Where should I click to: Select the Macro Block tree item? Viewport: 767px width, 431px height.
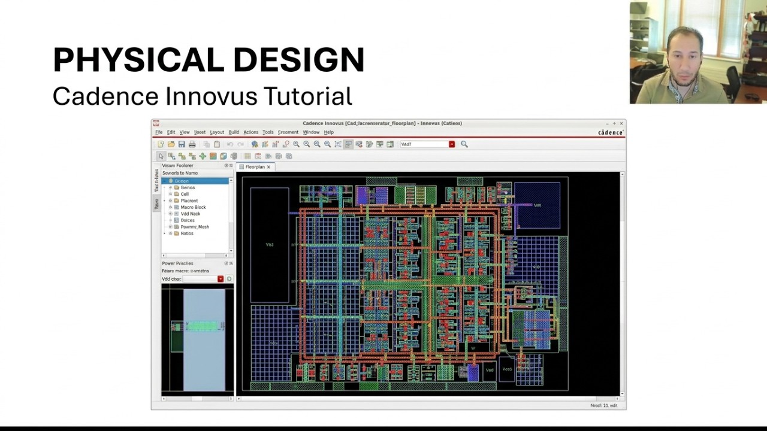[193, 207]
